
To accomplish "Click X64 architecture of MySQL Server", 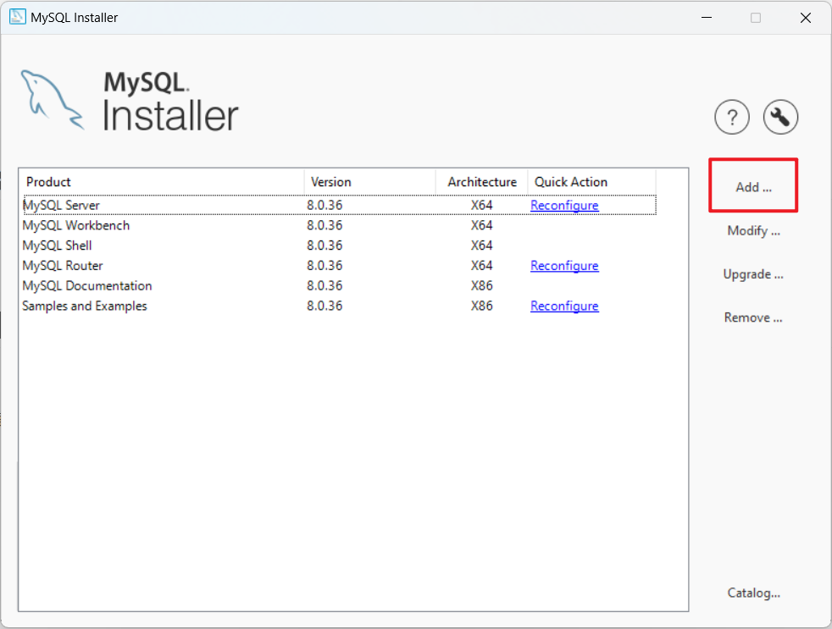I will 482,205.
